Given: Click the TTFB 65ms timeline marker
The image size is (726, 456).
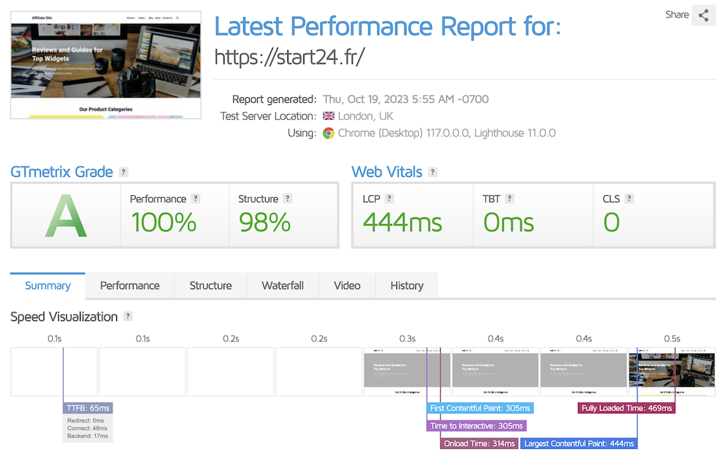Looking at the screenshot, I should coord(88,408).
